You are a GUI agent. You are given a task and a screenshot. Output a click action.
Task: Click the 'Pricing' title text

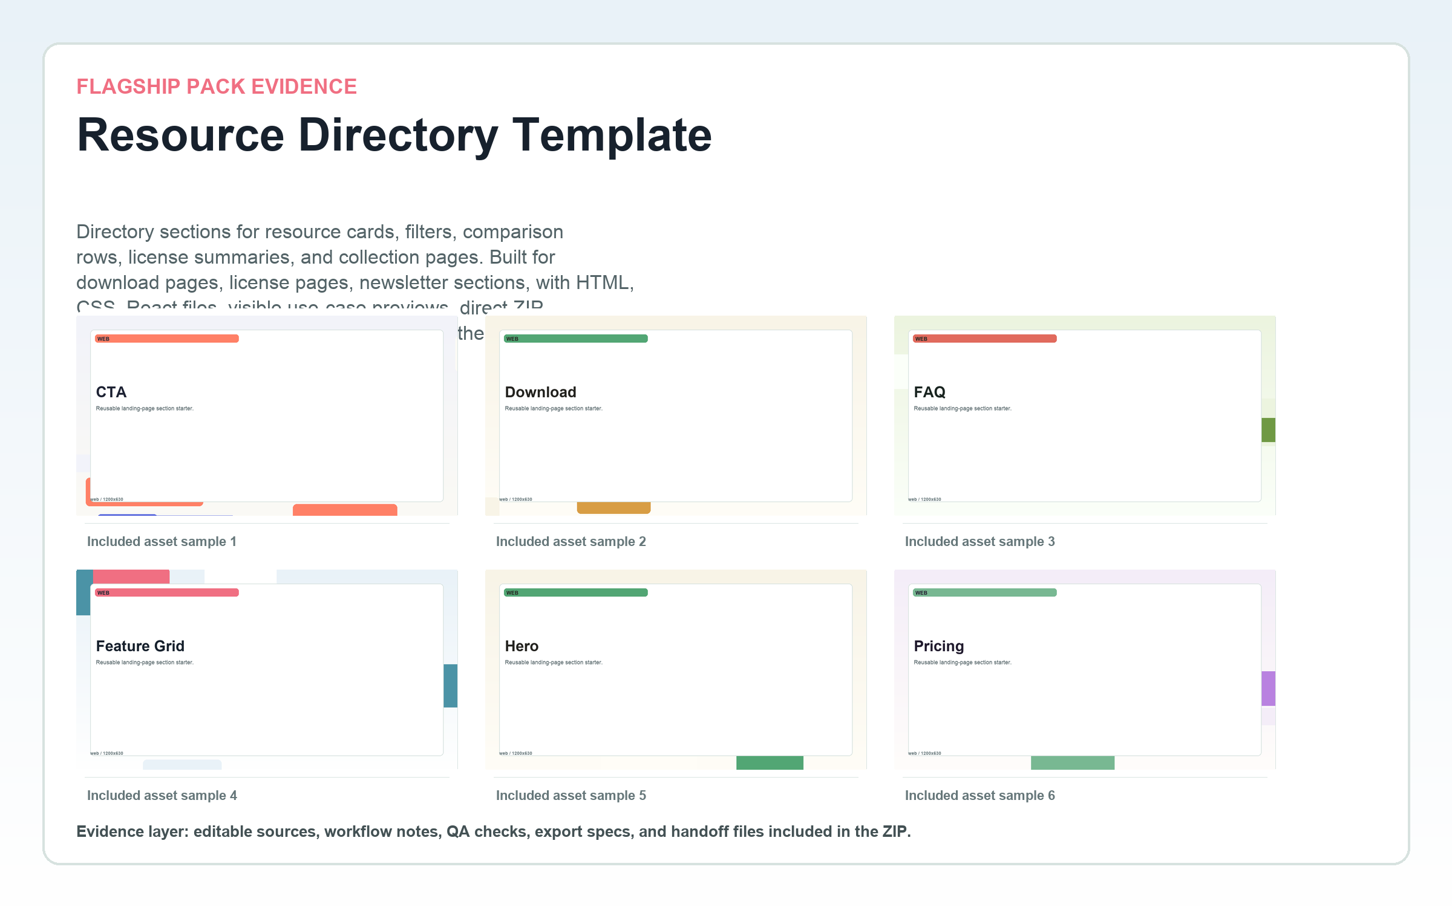pyautogui.click(x=939, y=646)
